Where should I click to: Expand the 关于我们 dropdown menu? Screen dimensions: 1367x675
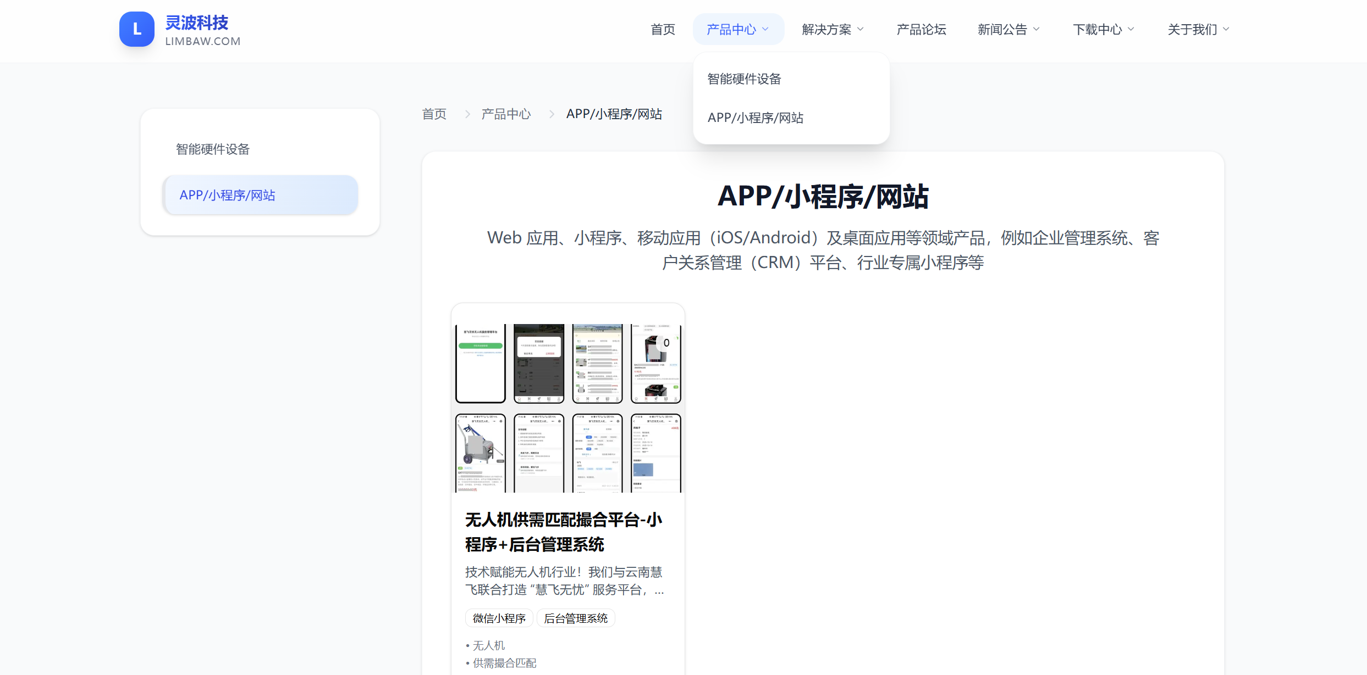[x=1198, y=30]
